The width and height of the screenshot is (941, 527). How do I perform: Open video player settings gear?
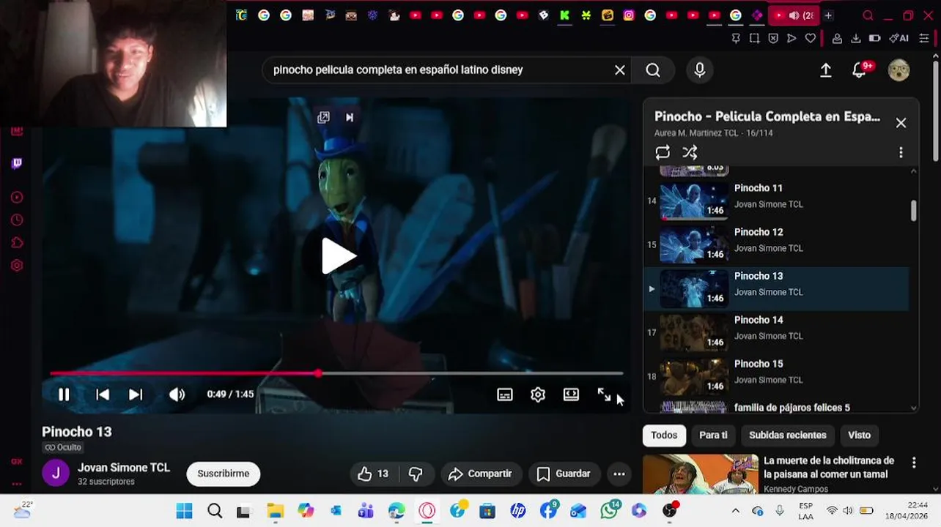538,395
